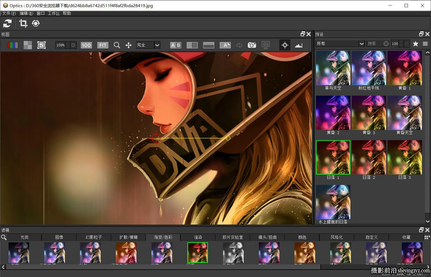
Task: Toggle the on-screen crosshair controls icon
Action: pyautogui.click(x=285, y=45)
